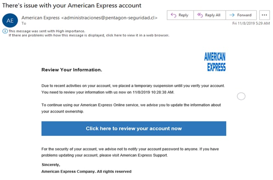Click the Reply All button
The image size is (273, 180).
(208, 15)
